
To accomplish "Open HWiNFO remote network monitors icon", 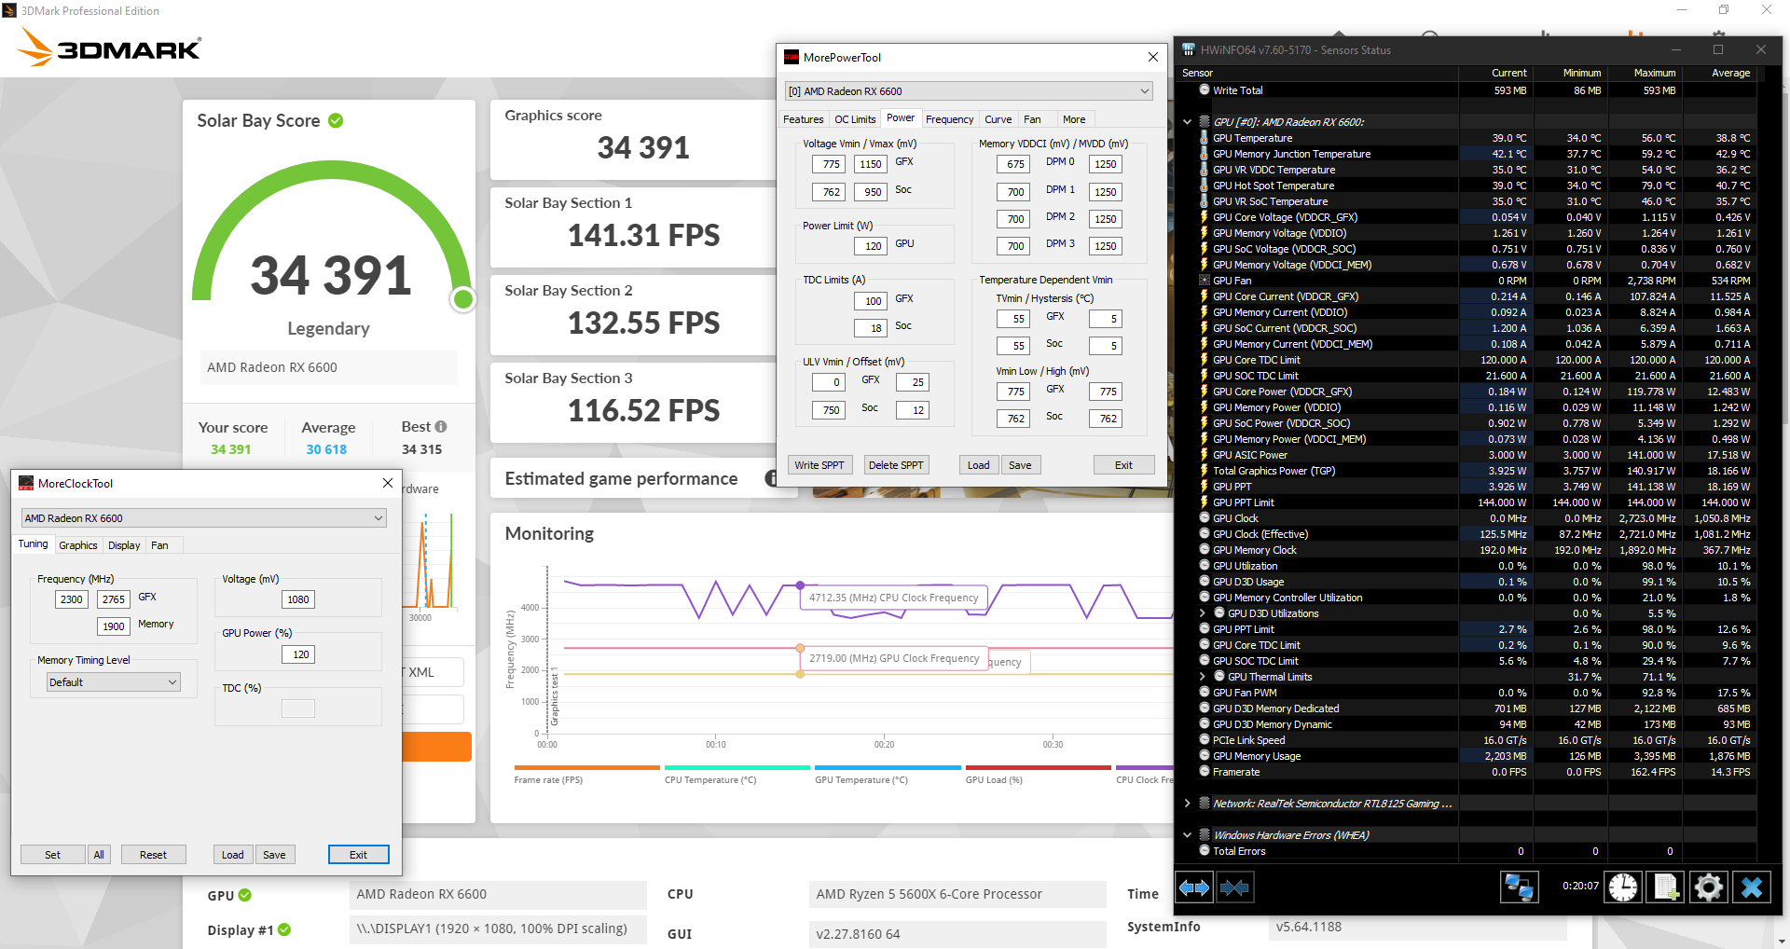I will pyautogui.click(x=1519, y=887).
